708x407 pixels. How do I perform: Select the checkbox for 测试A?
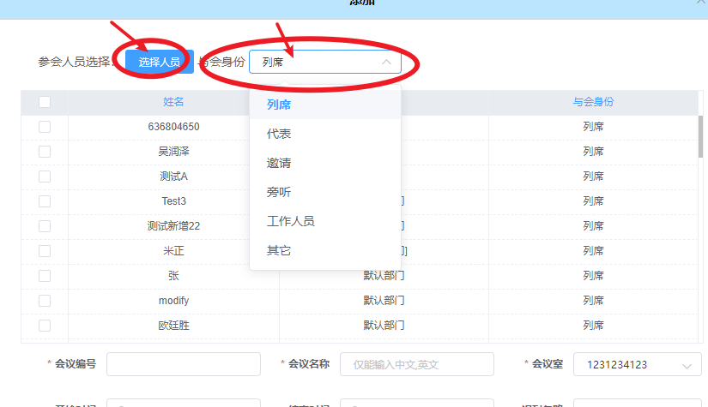45,177
